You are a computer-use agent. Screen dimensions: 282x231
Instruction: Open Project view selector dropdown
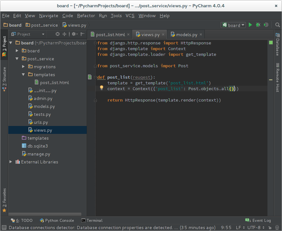[28, 34]
